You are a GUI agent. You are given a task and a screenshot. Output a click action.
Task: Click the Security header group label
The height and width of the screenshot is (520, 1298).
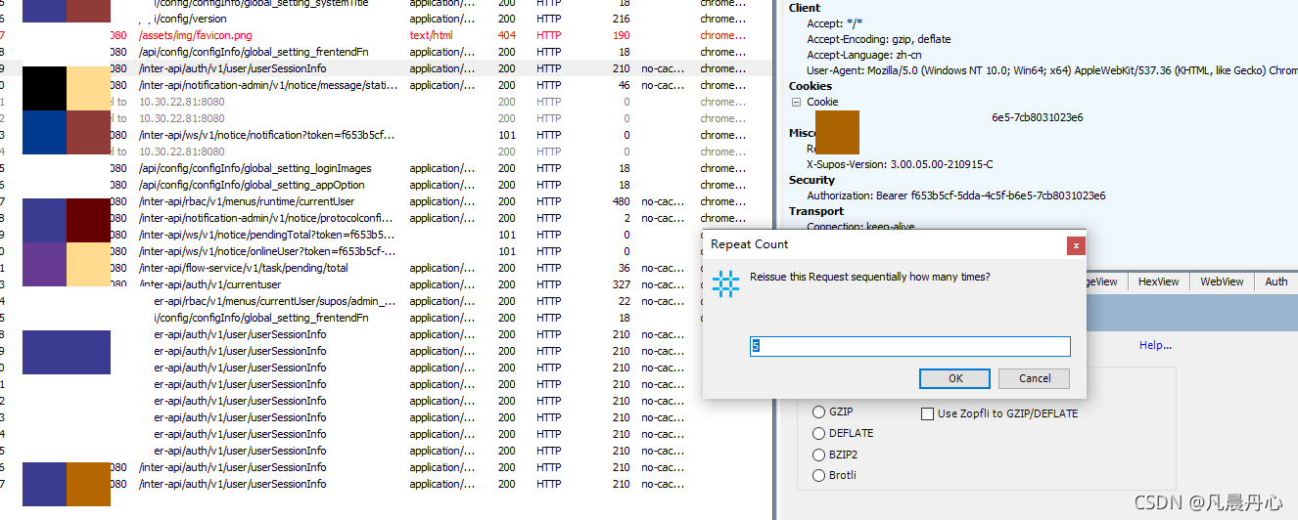coord(811,180)
